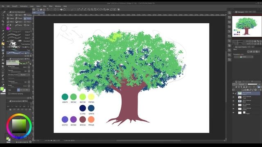Open the Gap dropdown in Tool Property
The width and height of the screenshot is (262, 147).
(x=23, y=90)
